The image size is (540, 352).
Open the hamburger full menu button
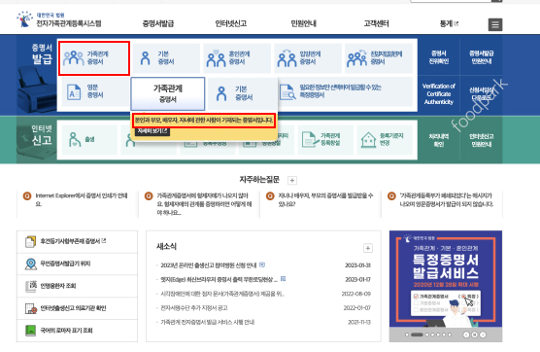495,24
